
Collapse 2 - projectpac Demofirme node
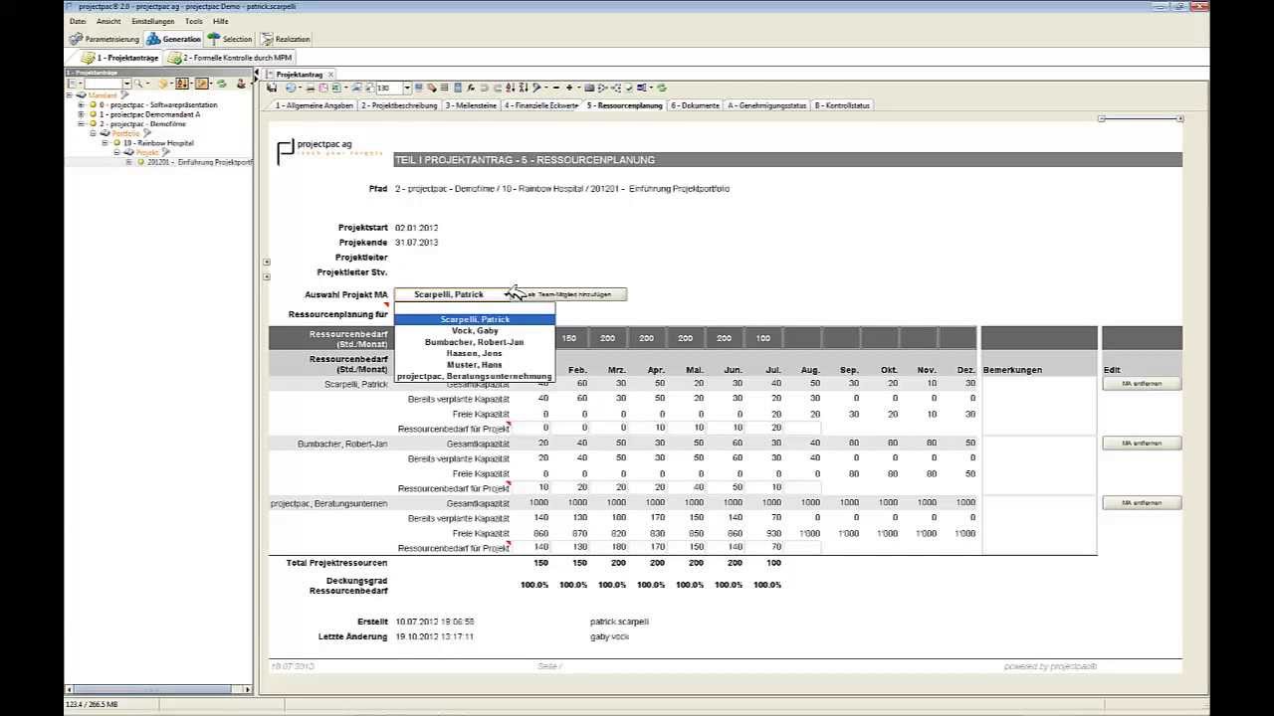pyautogui.click(x=81, y=124)
